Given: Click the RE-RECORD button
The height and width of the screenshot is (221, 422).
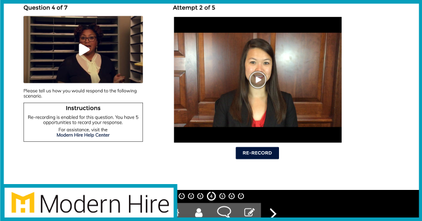Looking at the screenshot, I should tap(257, 153).
